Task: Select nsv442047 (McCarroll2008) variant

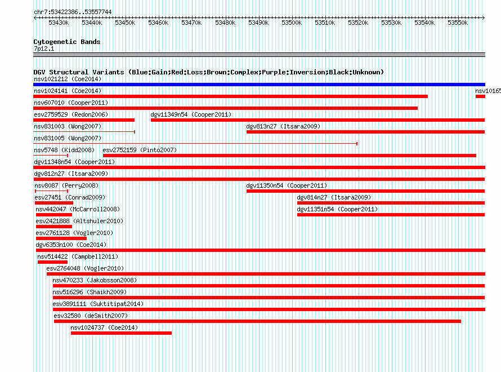Action: pos(78,209)
